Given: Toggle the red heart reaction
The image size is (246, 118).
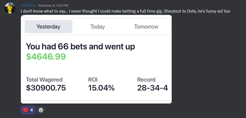Looking at the screenshot, I should pos(28,110).
